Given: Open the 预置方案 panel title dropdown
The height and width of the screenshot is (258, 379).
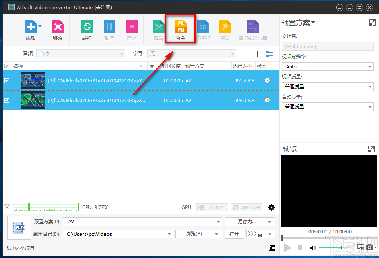Looking at the screenshot, I should pyautogui.click(x=298, y=23).
